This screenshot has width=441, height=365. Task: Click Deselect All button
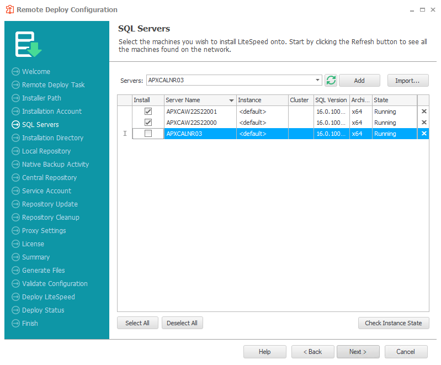[x=182, y=323]
